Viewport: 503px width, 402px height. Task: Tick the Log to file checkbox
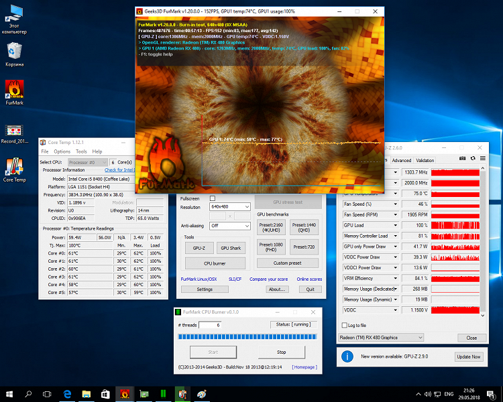pyautogui.click(x=345, y=325)
